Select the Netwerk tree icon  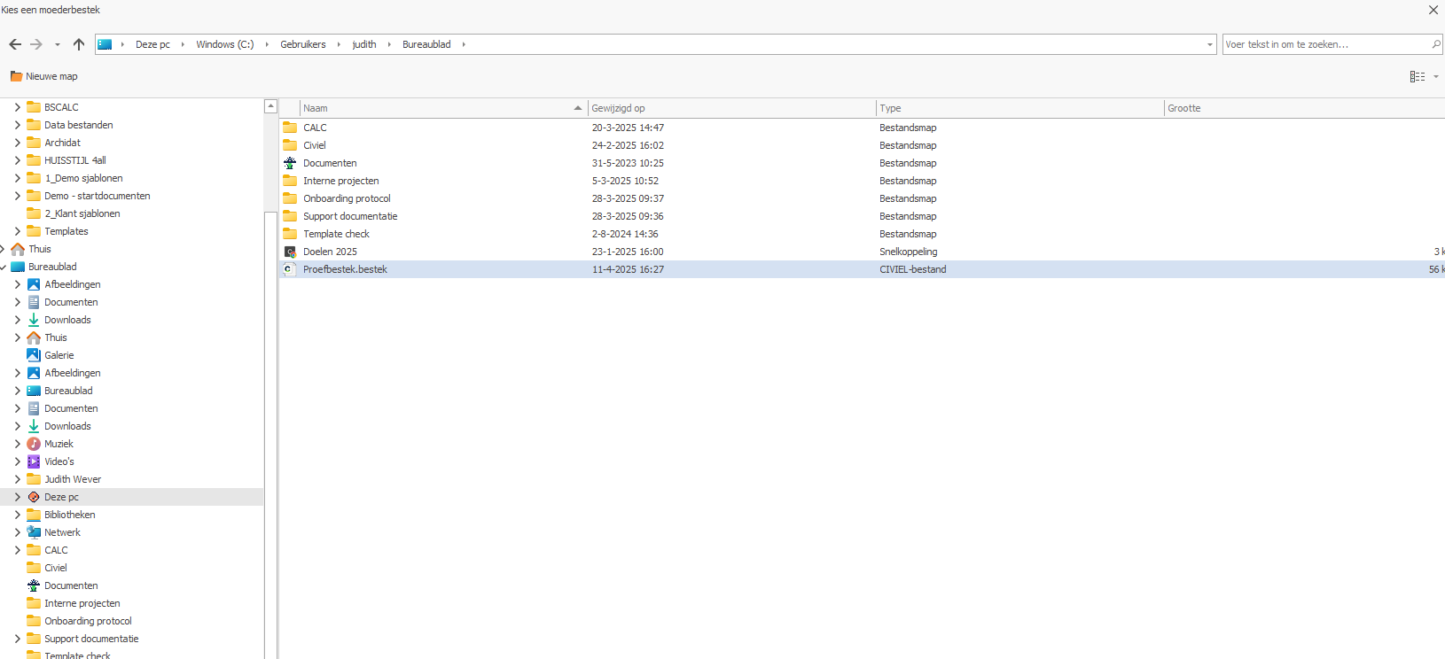click(x=34, y=532)
